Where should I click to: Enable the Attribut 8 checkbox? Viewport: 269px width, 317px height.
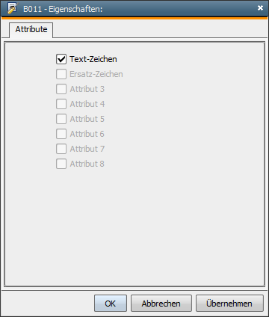(61, 164)
